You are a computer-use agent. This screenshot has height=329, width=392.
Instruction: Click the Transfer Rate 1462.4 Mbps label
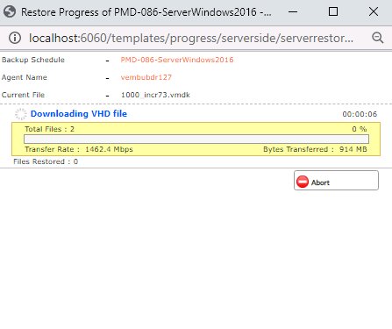79,149
